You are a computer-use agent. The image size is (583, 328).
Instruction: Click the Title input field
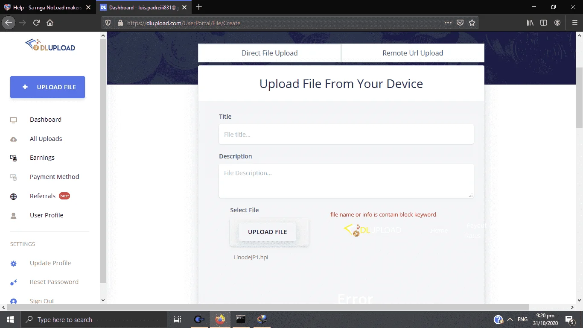[346, 134]
